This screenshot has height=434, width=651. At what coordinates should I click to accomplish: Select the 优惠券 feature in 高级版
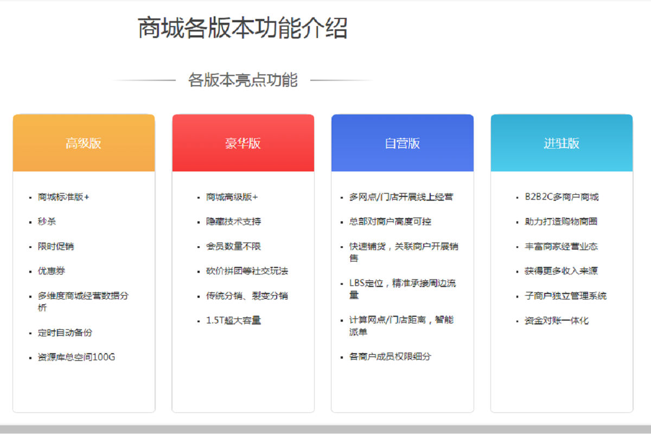[x=51, y=271]
